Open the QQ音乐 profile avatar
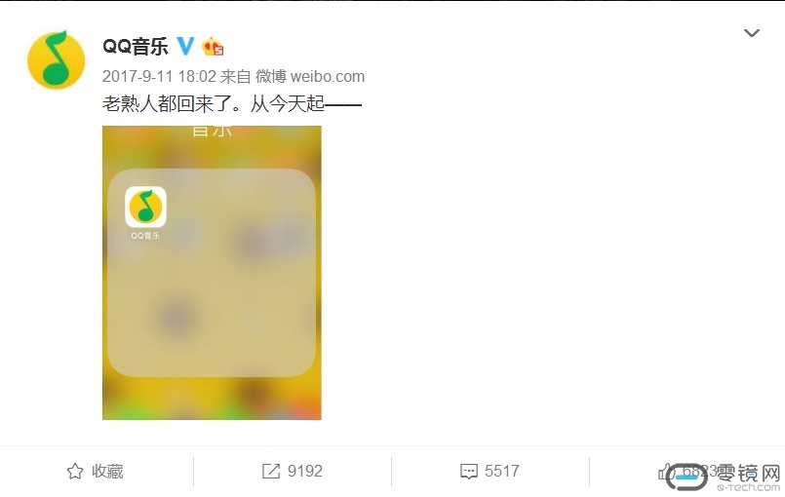Viewport: 785px width, 497px height. click(x=57, y=59)
